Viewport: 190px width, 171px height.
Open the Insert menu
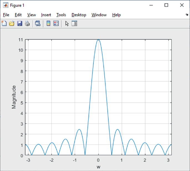click(46, 15)
